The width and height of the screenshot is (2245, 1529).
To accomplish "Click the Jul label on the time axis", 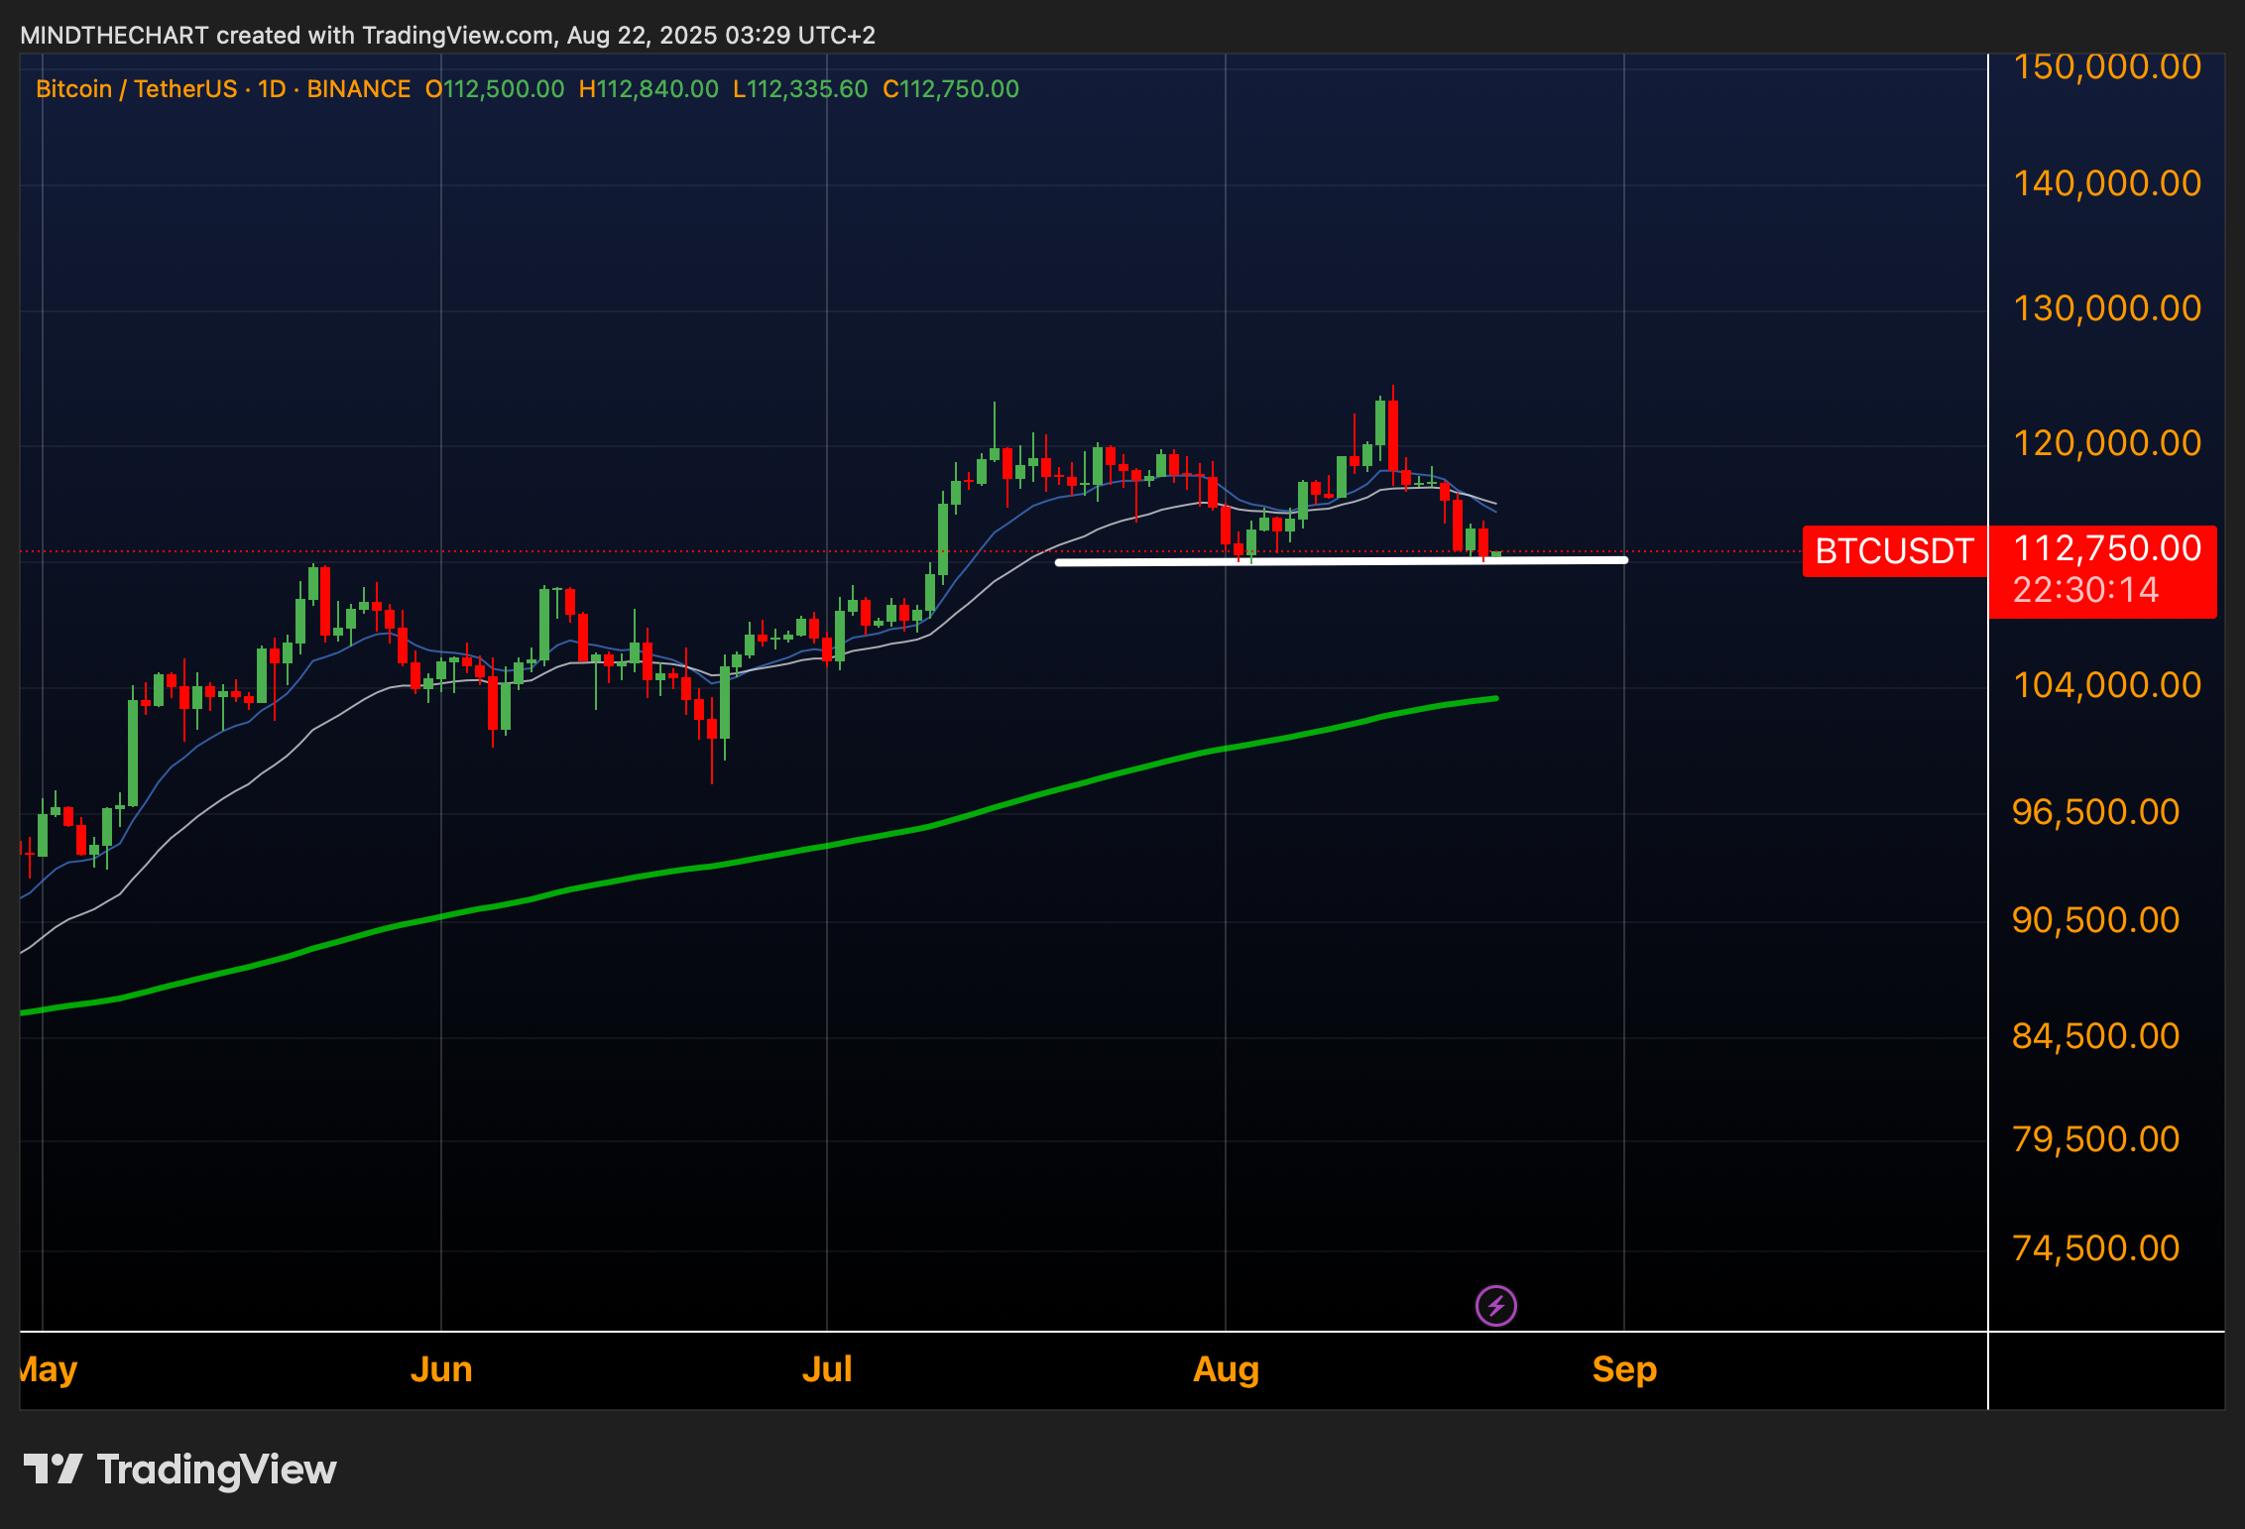I will click(x=826, y=1369).
